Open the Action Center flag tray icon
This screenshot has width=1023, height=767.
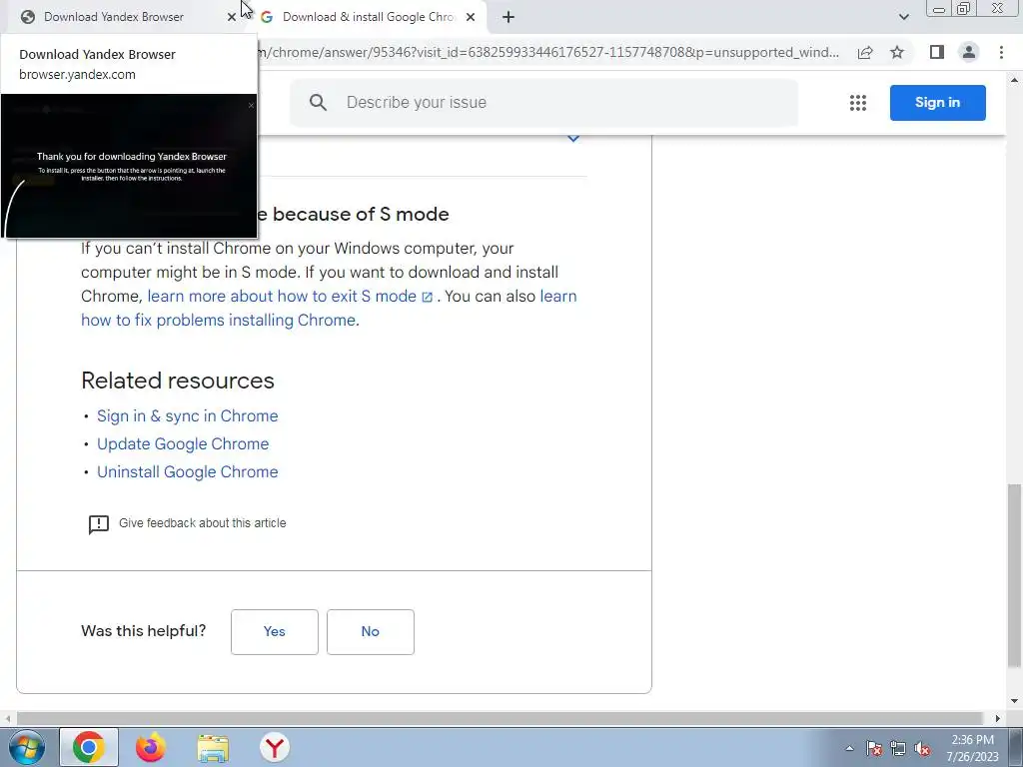(x=874, y=748)
